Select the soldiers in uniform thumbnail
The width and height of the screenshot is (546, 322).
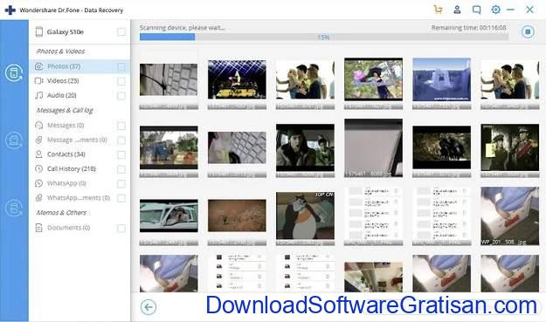coord(510,147)
